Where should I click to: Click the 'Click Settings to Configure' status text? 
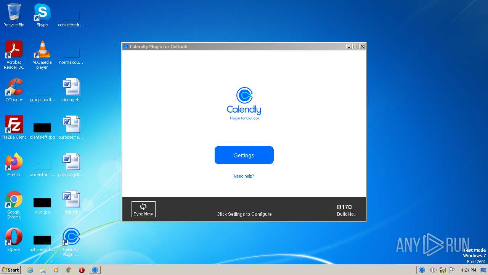pos(244,214)
